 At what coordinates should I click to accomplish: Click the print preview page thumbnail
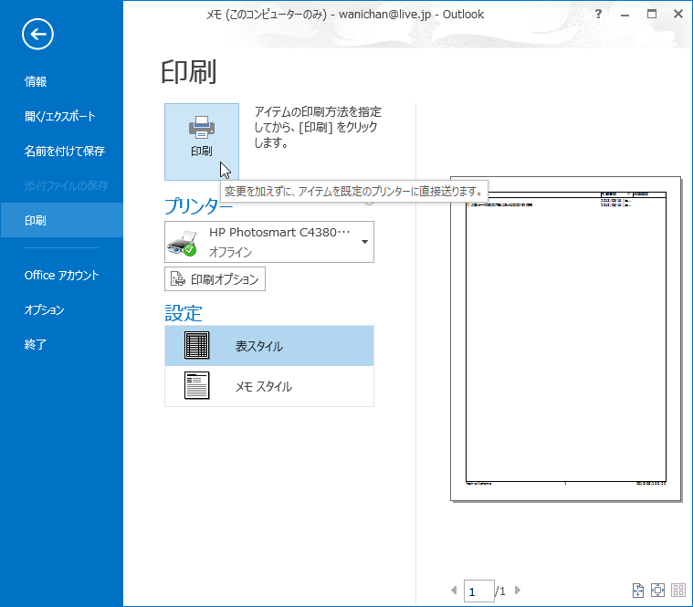566,339
